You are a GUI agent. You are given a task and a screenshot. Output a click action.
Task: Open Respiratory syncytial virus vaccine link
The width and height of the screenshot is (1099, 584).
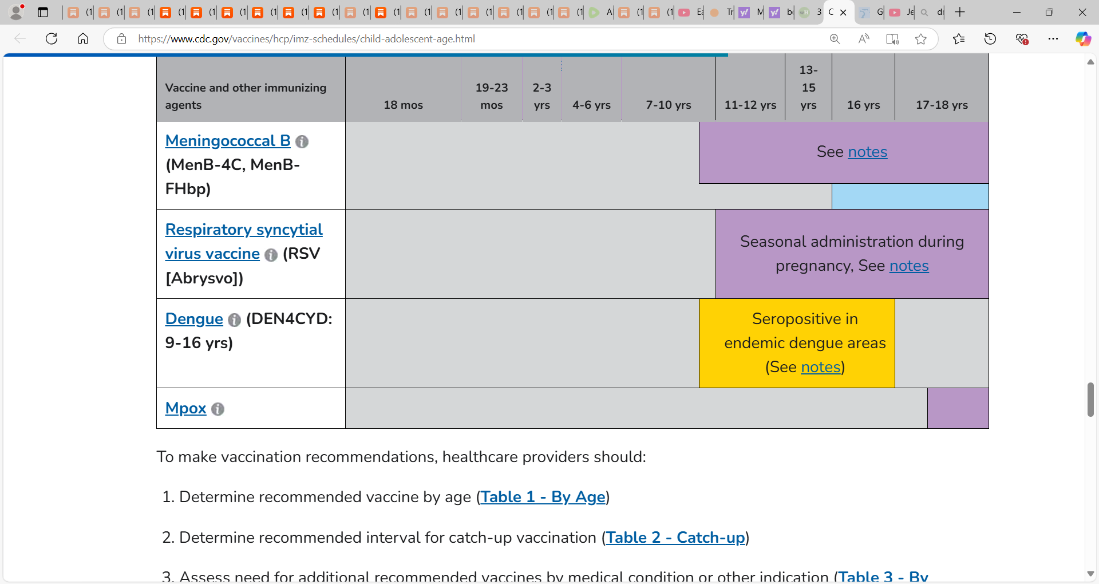tap(244, 242)
